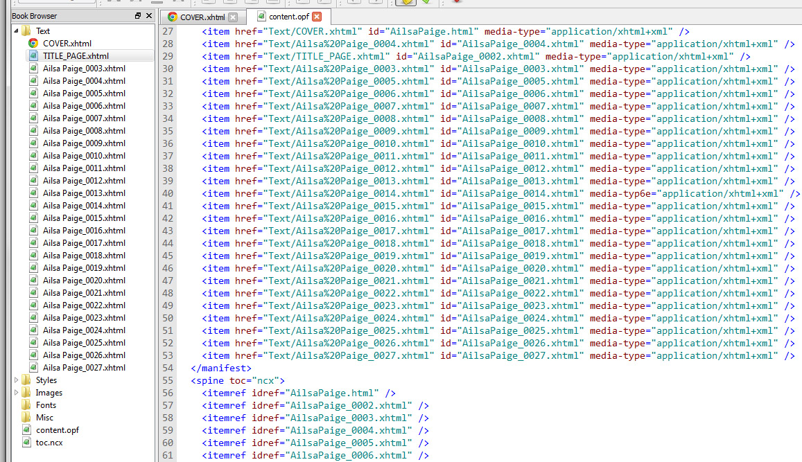Screen dimensions: 802x462
Task: Click the file icon of Ailsa Paige_0003.xhtml
Action: click(x=33, y=68)
